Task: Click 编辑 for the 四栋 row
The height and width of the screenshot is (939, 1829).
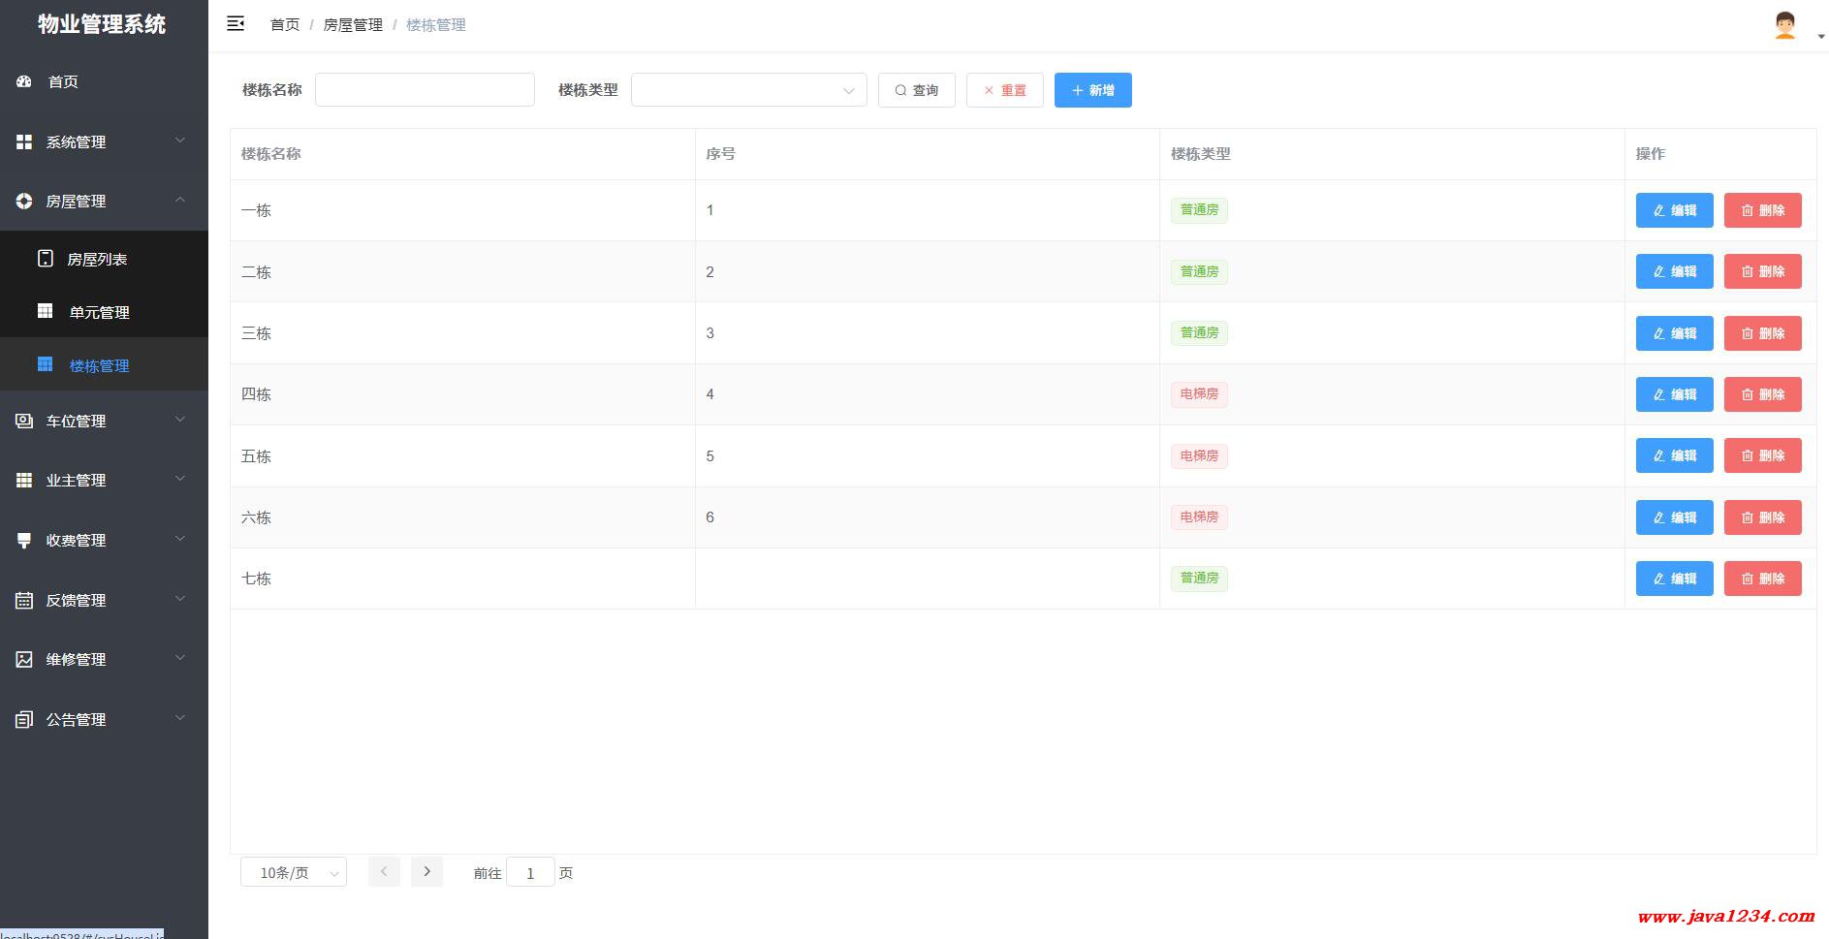Action: (x=1674, y=394)
